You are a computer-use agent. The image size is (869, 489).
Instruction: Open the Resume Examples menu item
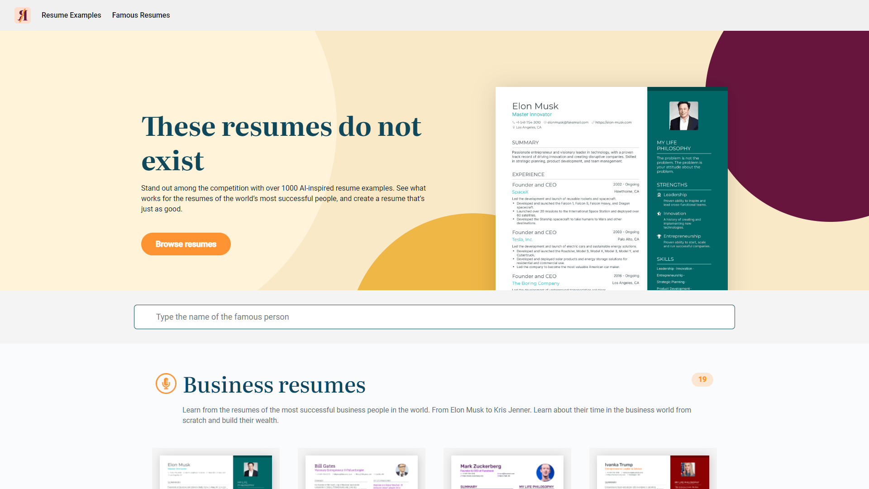71,15
